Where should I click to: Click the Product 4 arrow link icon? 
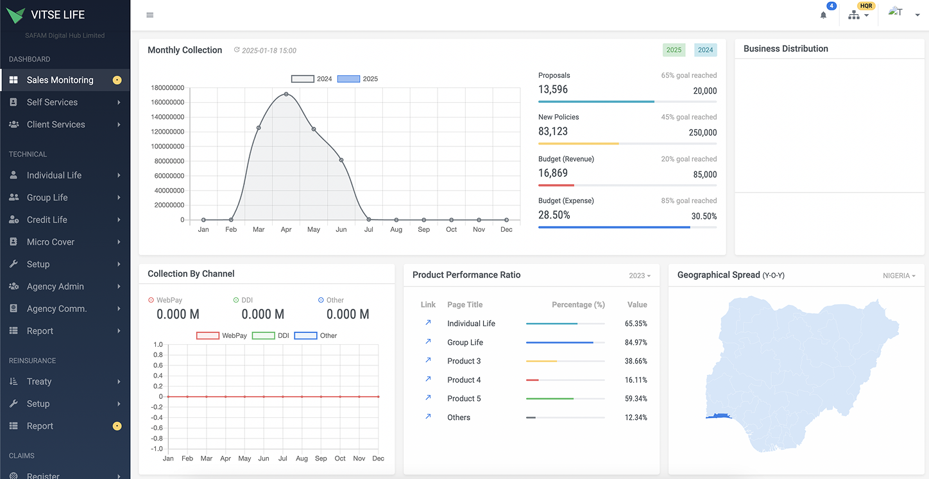(428, 379)
